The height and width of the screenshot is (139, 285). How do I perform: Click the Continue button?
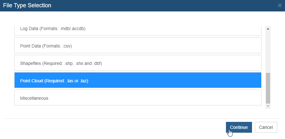[x=239, y=127]
